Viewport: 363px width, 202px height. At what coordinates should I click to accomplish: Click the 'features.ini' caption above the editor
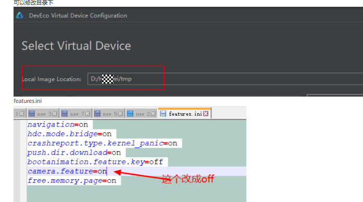pos(28,101)
